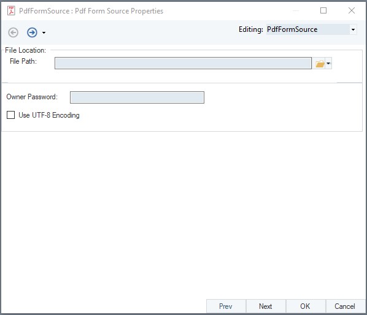Open the navigation history dropdown arrow
This screenshot has width=367, height=315.
point(44,32)
